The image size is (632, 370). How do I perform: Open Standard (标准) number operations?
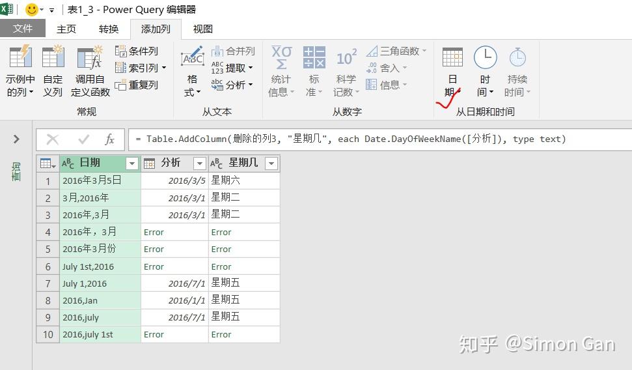click(x=314, y=70)
